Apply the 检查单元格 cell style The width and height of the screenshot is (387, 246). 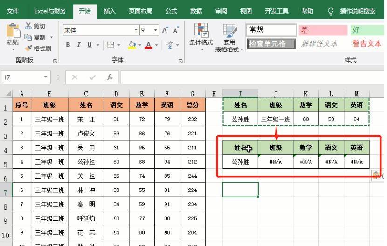point(271,44)
